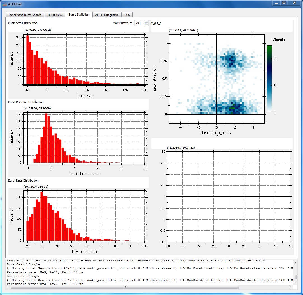Click the first 'BurstSearchSingle' log line
This screenshot has height=295, width=303.
click(x=23, y=264)
